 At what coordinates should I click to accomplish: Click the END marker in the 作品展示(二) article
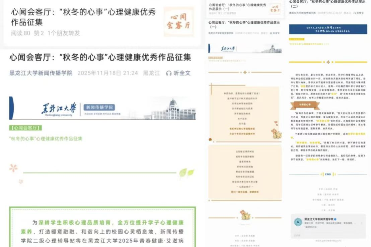(328, 174)
